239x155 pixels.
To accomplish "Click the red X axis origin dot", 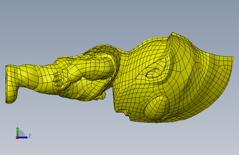I will coord(17,138).
